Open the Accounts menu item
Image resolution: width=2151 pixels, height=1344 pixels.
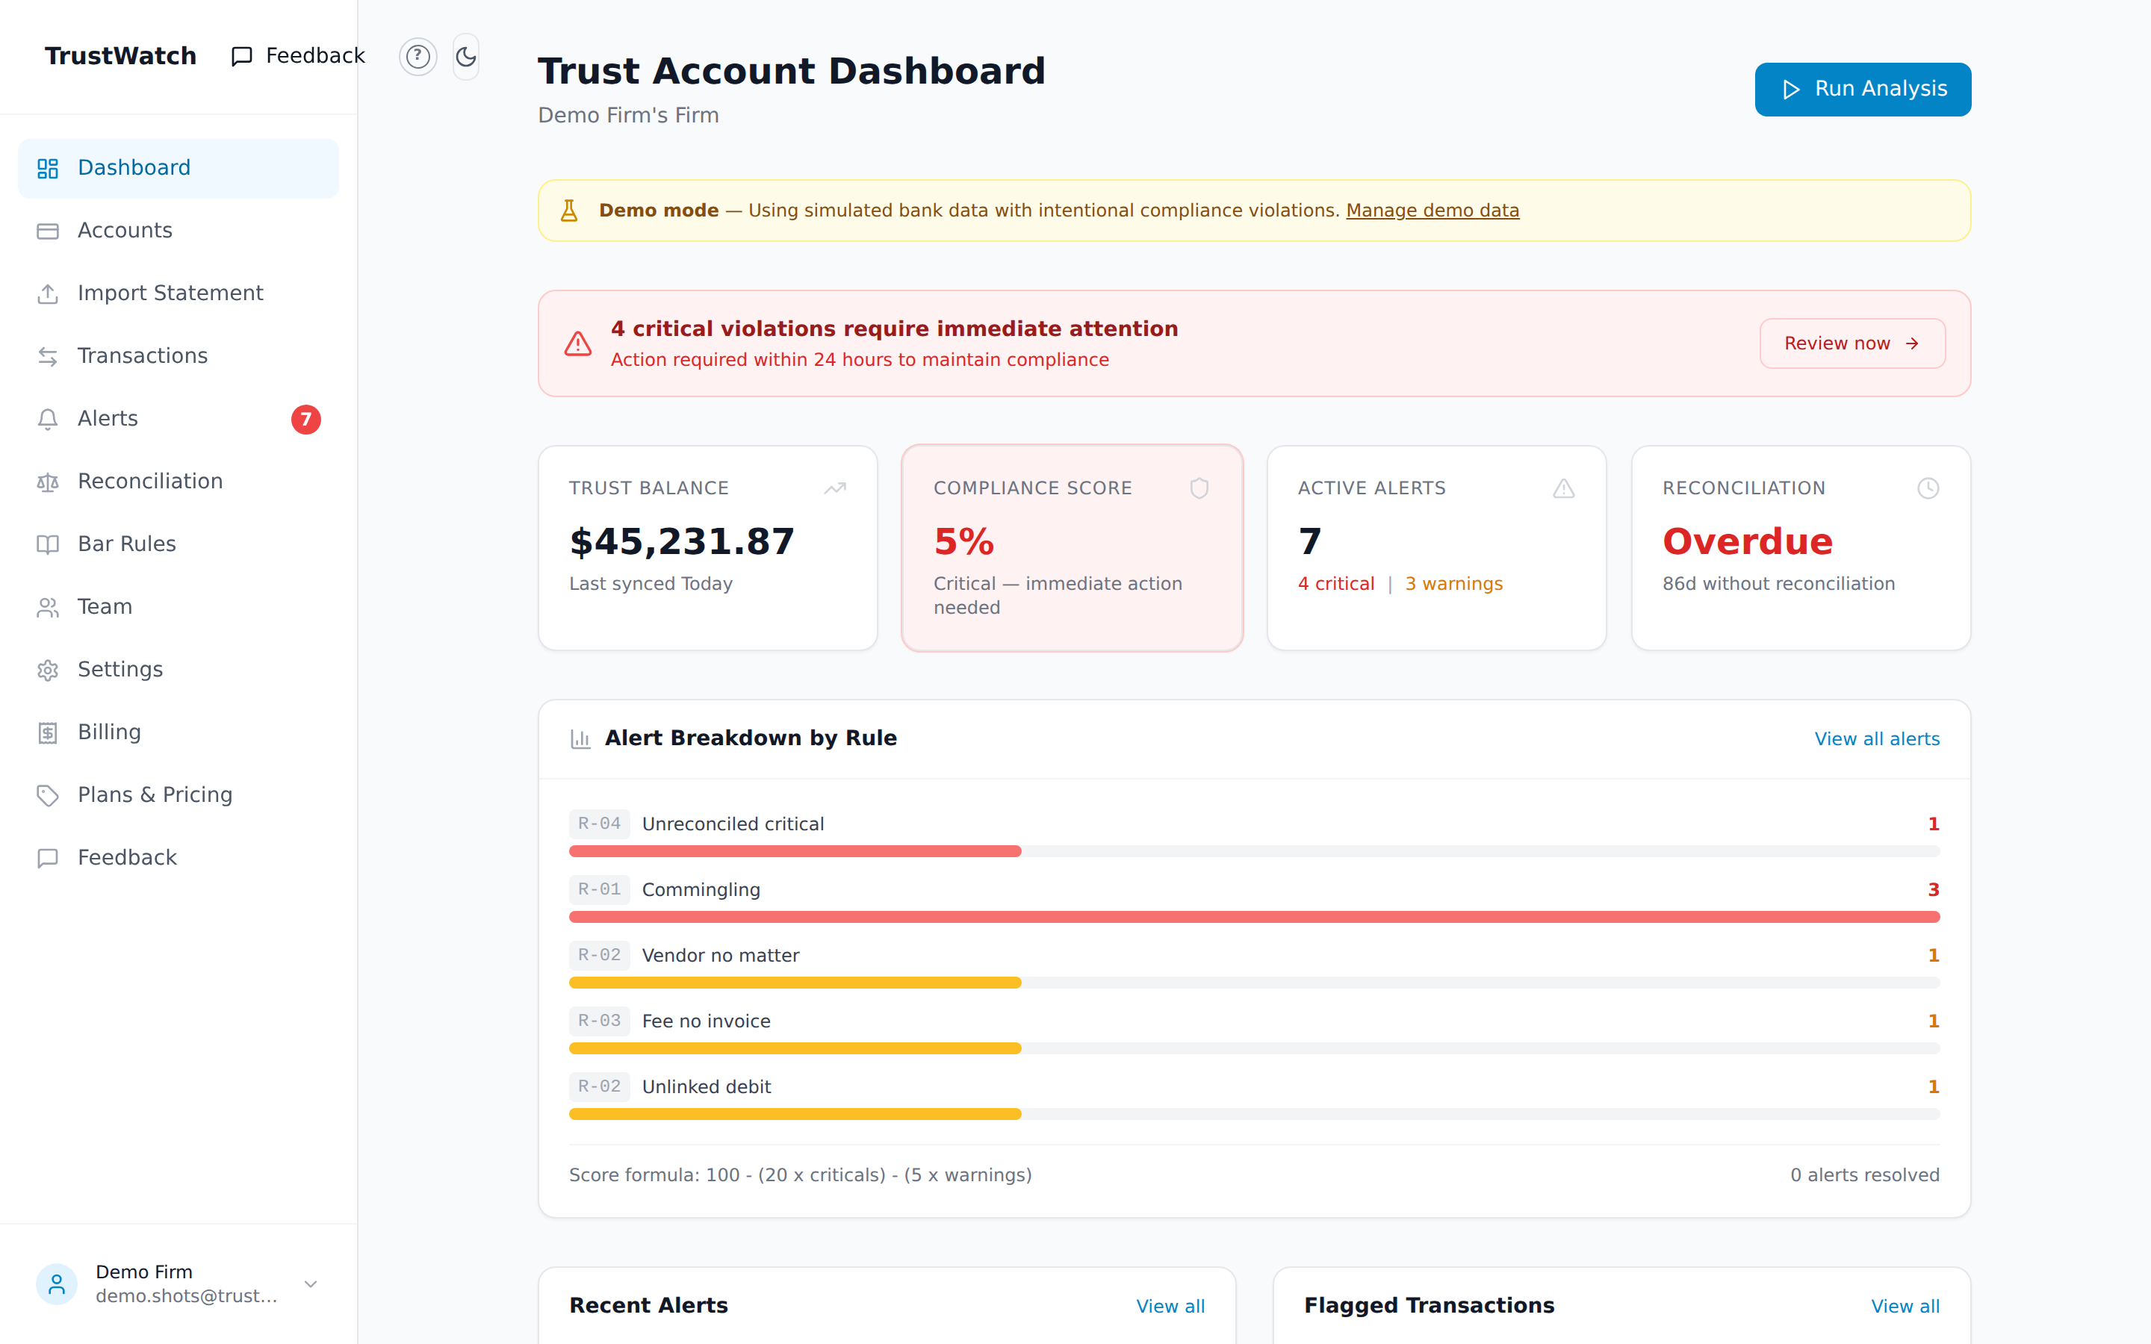[179, 231]
